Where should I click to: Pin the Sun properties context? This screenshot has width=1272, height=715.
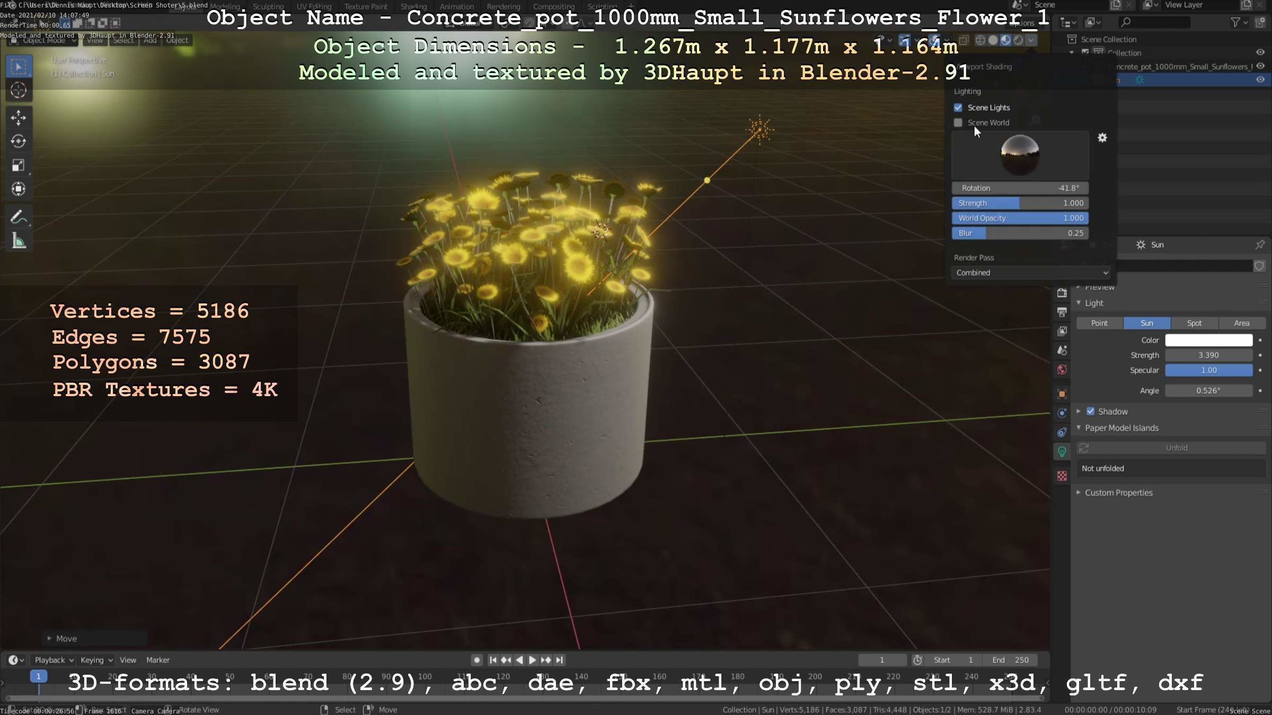(1260, 245)
